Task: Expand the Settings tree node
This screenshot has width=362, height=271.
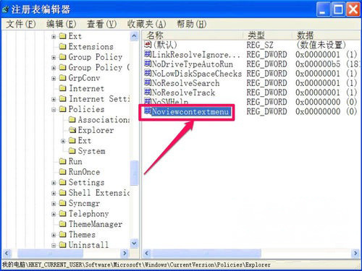Action: coord(54,183)
